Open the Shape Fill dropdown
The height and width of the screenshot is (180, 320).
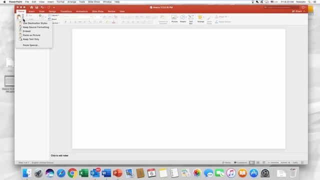tap(222, 16)
